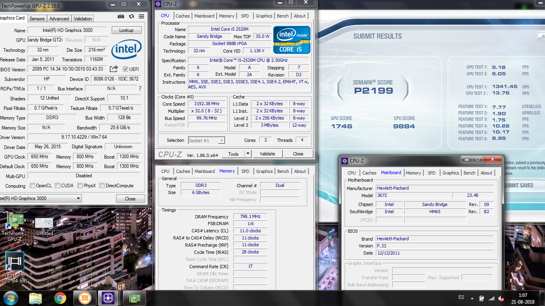The image size is (545, 306).
Task: Toggle the UEFI checkbox in GPU-Z
Action: [x=125, y=69]
